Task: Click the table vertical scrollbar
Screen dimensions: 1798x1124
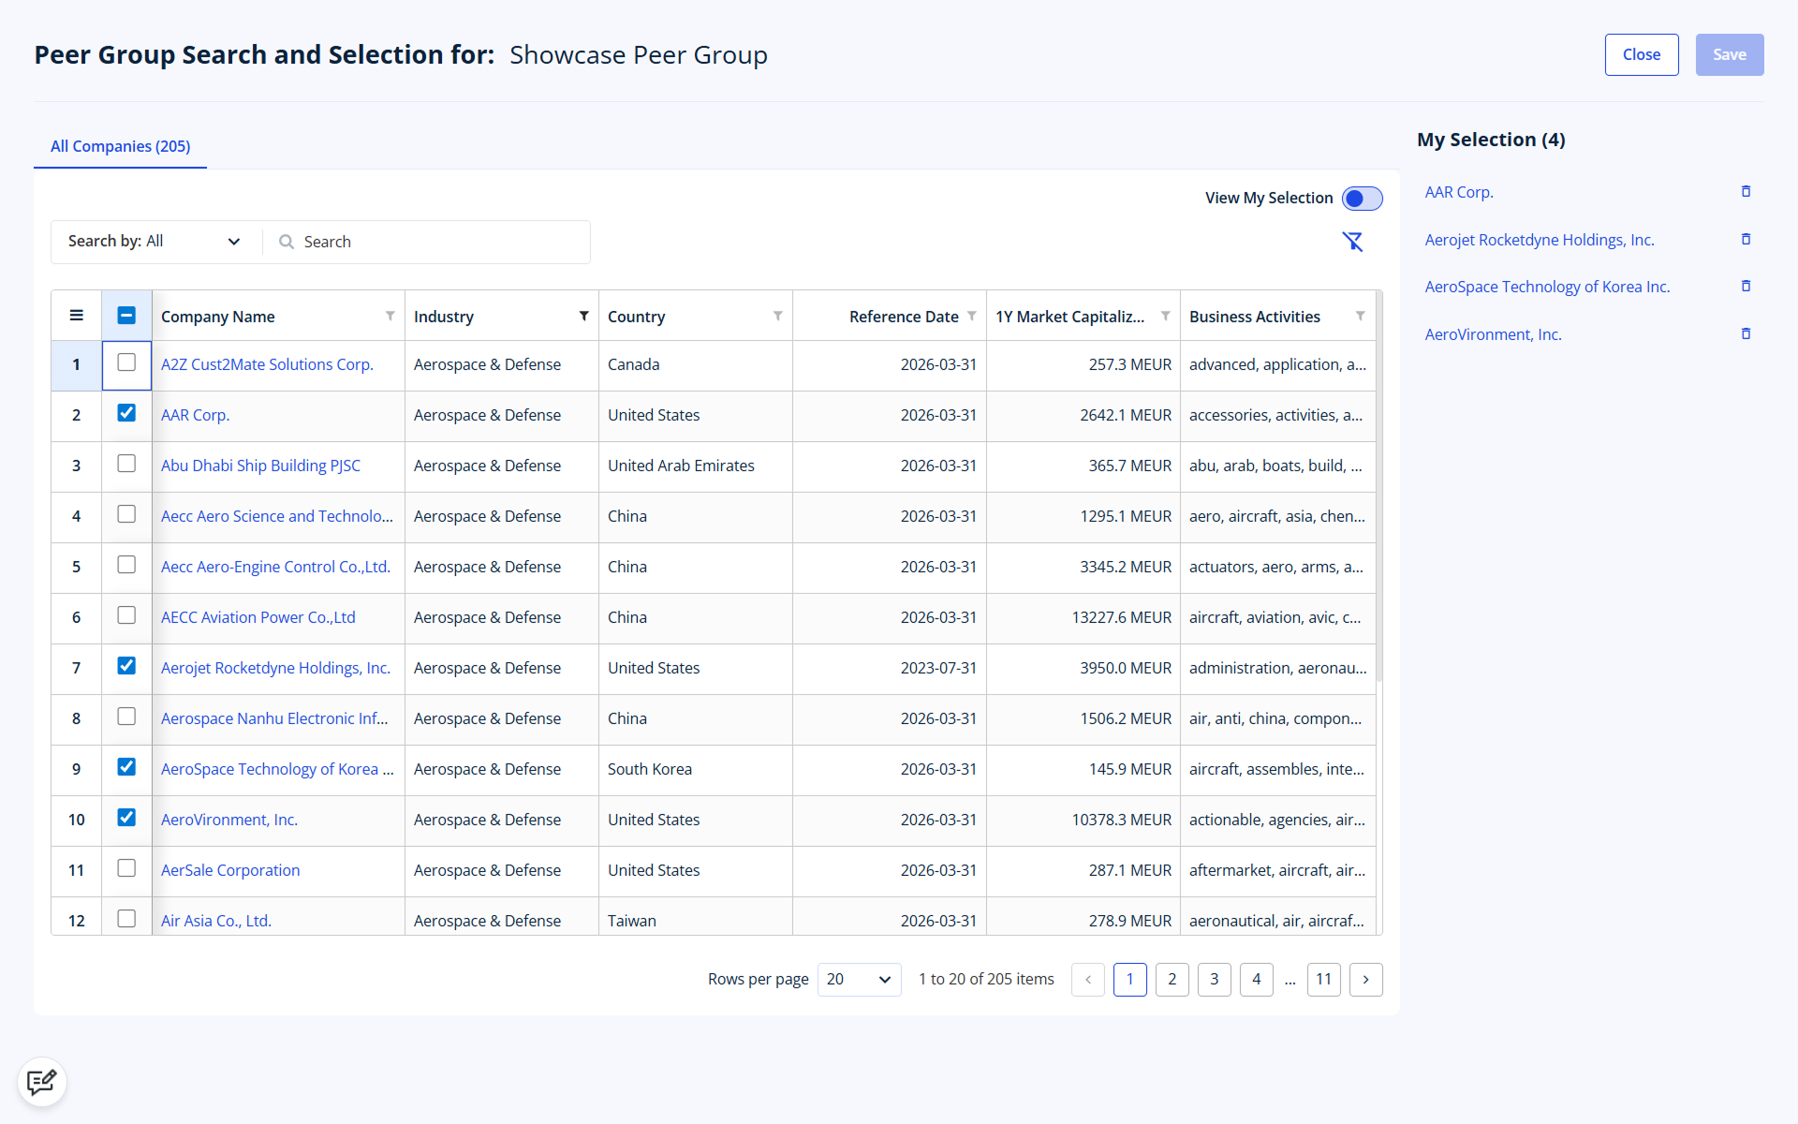Action: [x=1378, y=487]
